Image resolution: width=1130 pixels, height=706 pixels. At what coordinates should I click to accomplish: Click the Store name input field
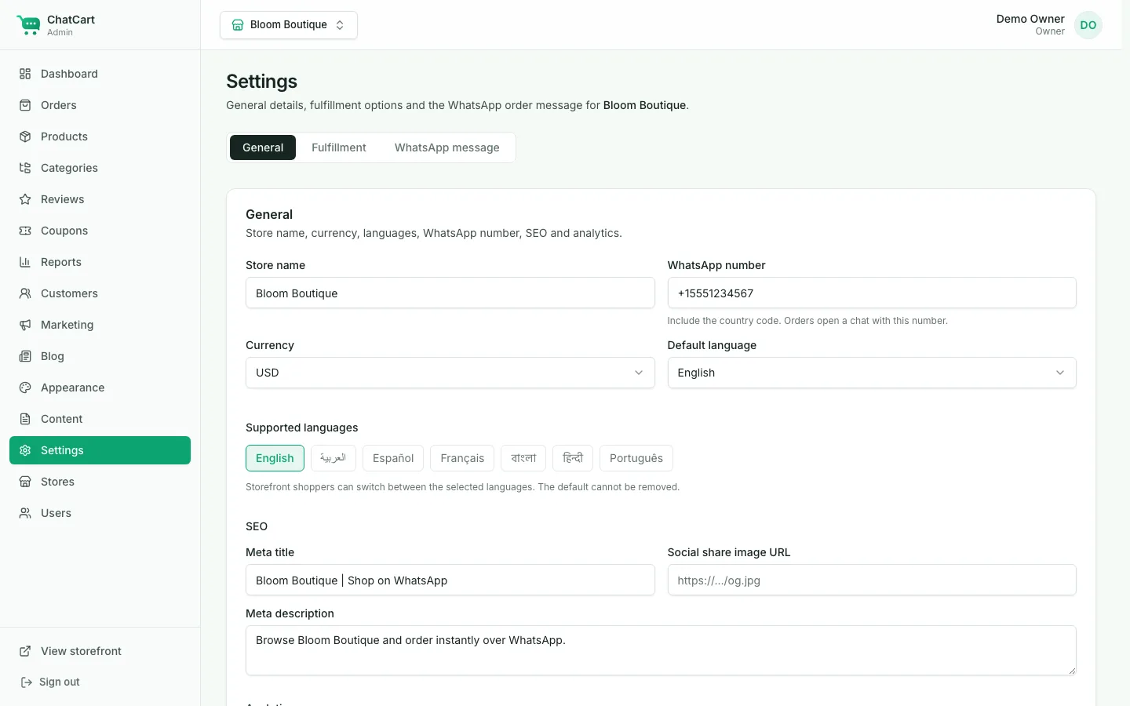click(x=450, y=293)
